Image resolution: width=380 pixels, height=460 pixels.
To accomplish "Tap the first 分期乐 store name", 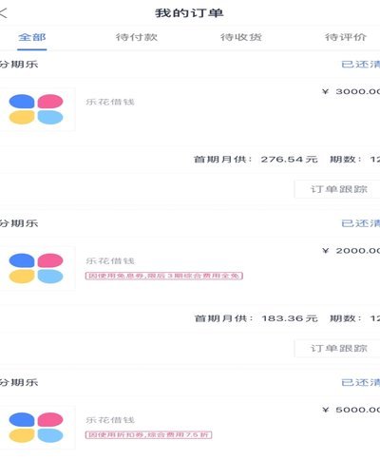I will pyautogui.click(x=19, y=65).
